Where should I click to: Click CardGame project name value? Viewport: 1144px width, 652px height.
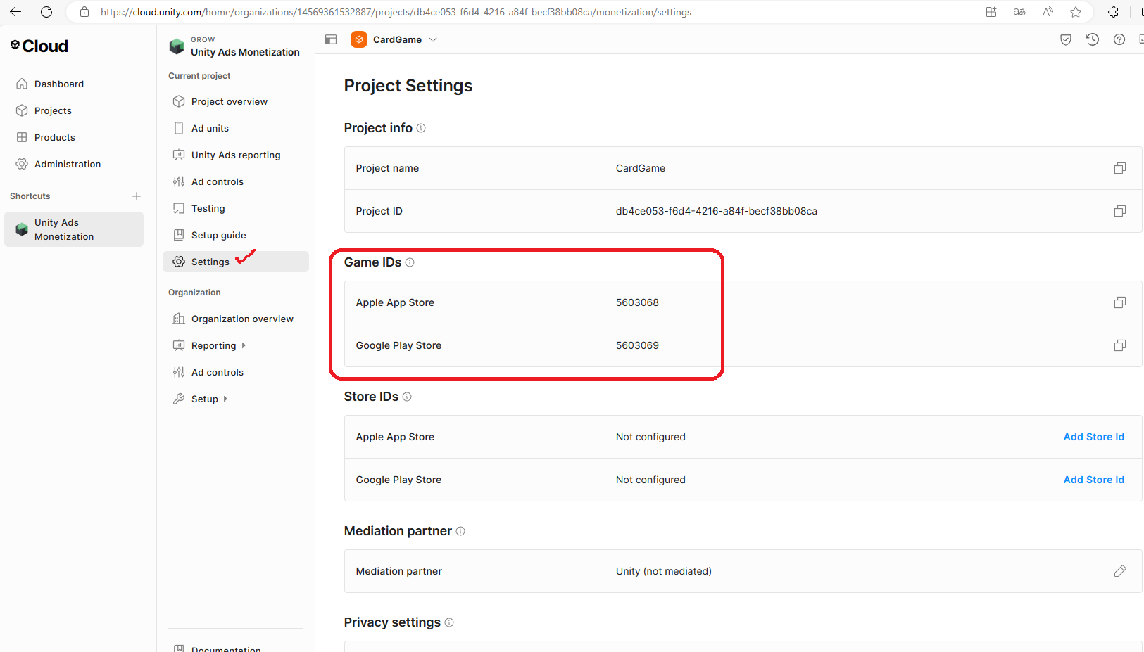[640, 168]
